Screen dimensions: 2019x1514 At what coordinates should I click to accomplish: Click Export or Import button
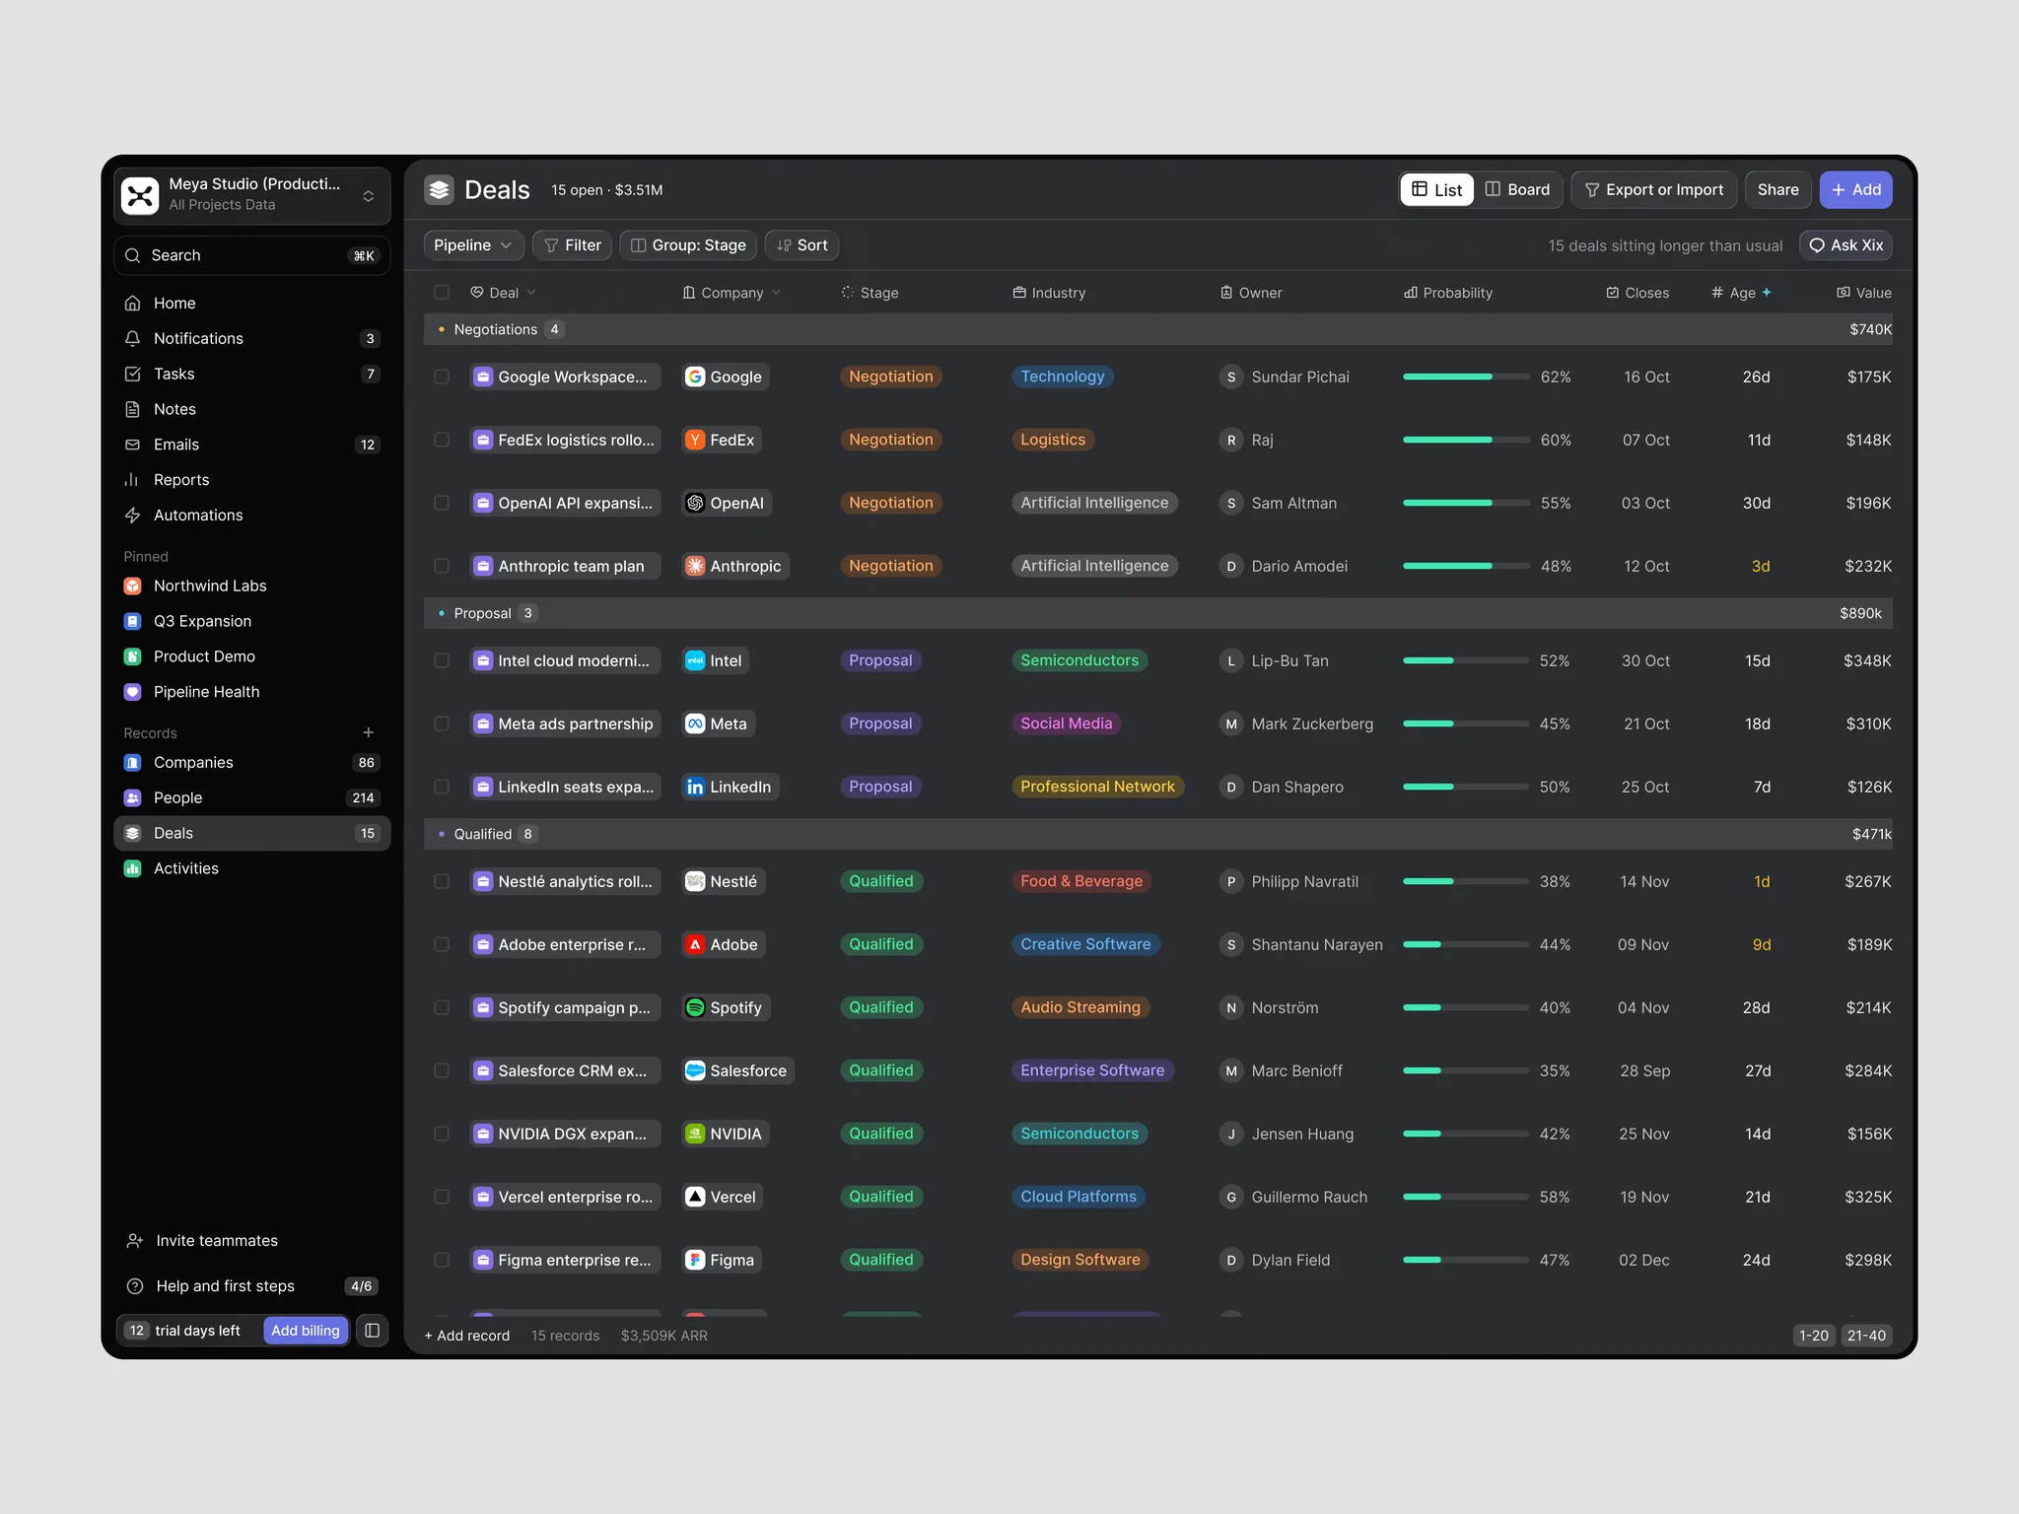point(1654,189)
